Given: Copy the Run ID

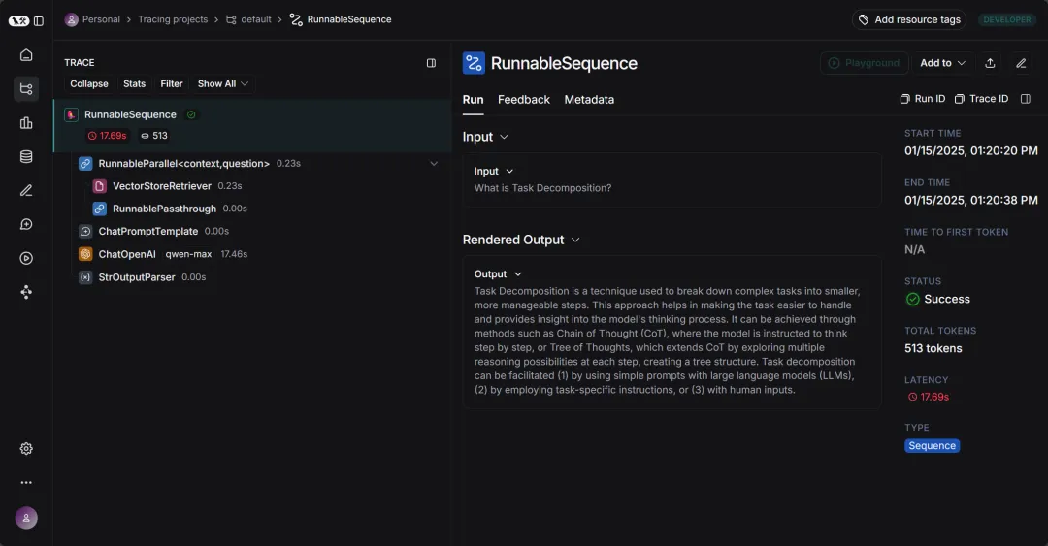Looking at the screenshot, I should click(923, 99).
